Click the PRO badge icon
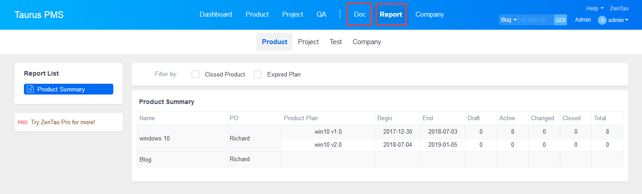The width and height of the screenshot is (642, 194). coord(23,122)
